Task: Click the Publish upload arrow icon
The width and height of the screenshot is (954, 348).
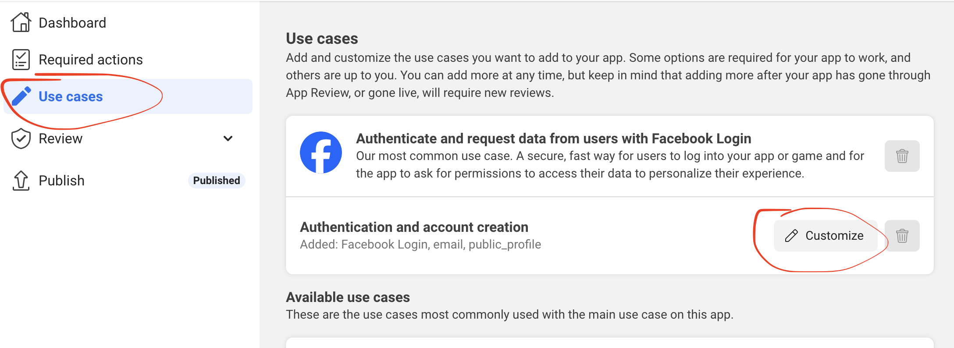Action: click(x=21, y=181)
